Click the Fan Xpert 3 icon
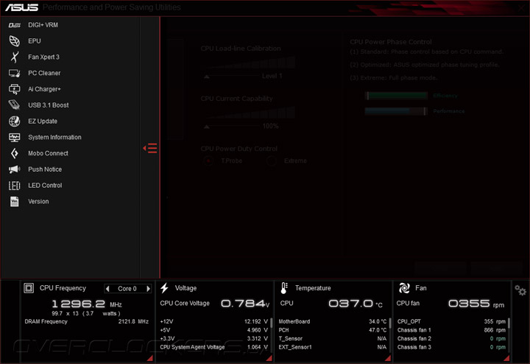The image size is (530, 364). 14,57
